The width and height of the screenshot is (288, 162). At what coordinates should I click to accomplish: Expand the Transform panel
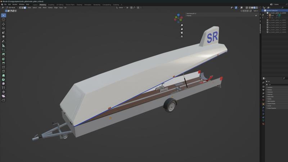(x=276, y=87)
